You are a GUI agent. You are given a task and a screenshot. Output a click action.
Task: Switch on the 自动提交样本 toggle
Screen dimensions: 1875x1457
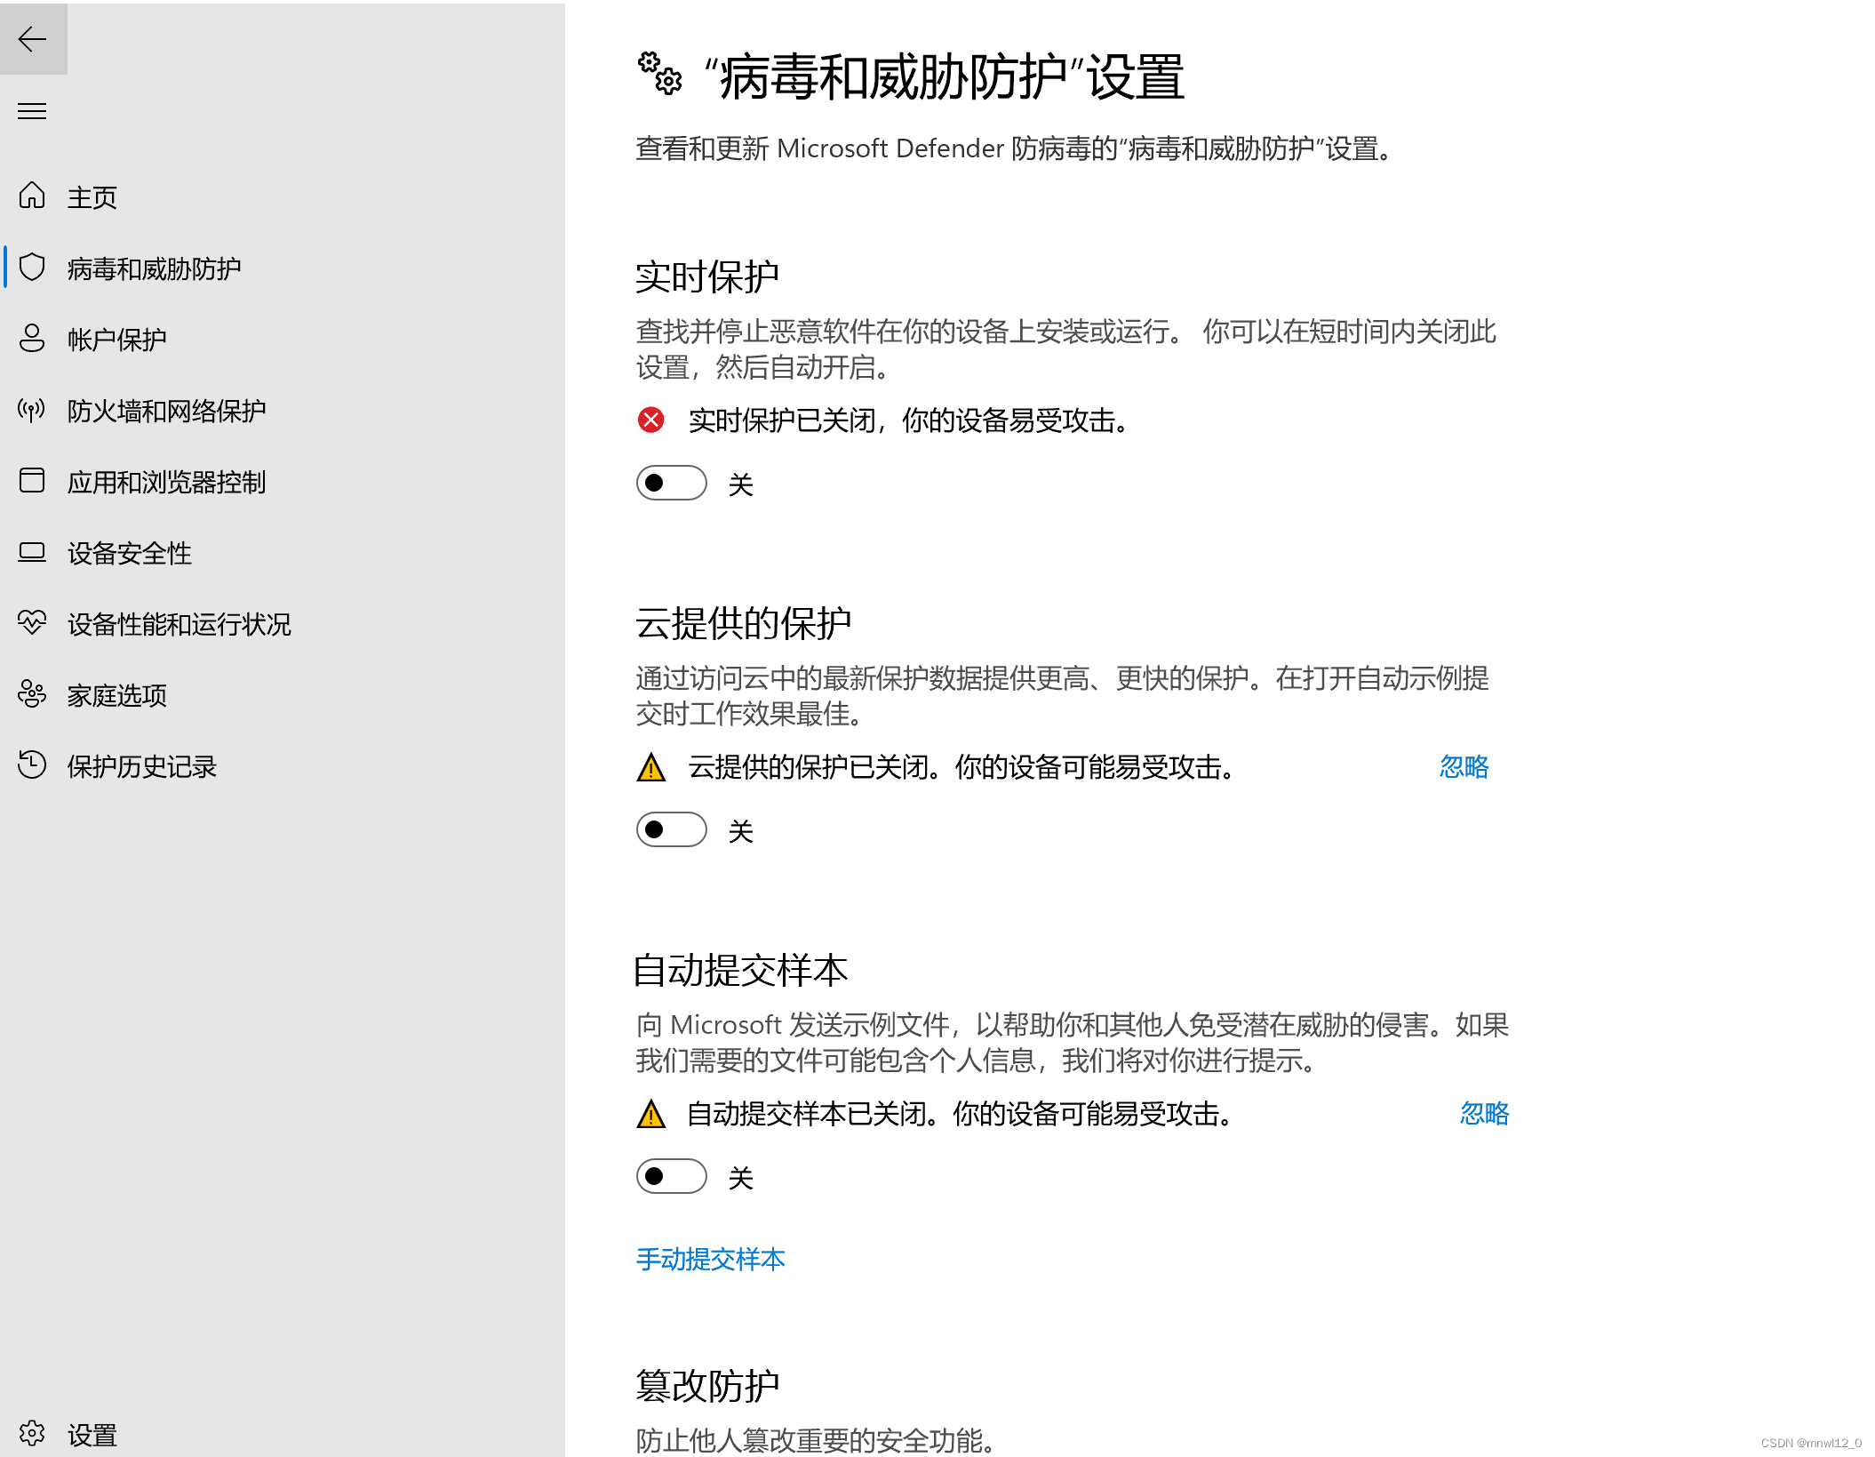point(672,1176)
